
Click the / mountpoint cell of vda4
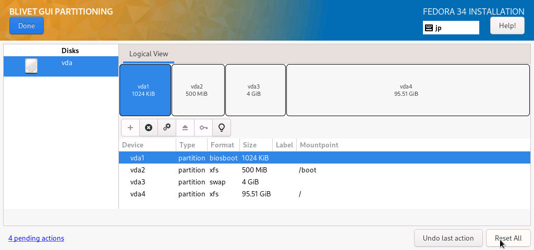(300, 194)
